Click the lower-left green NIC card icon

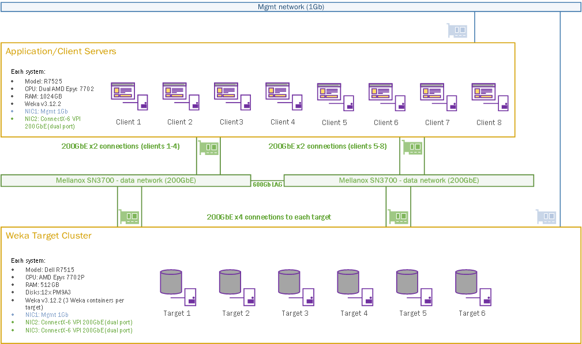[x=130, y=217]
